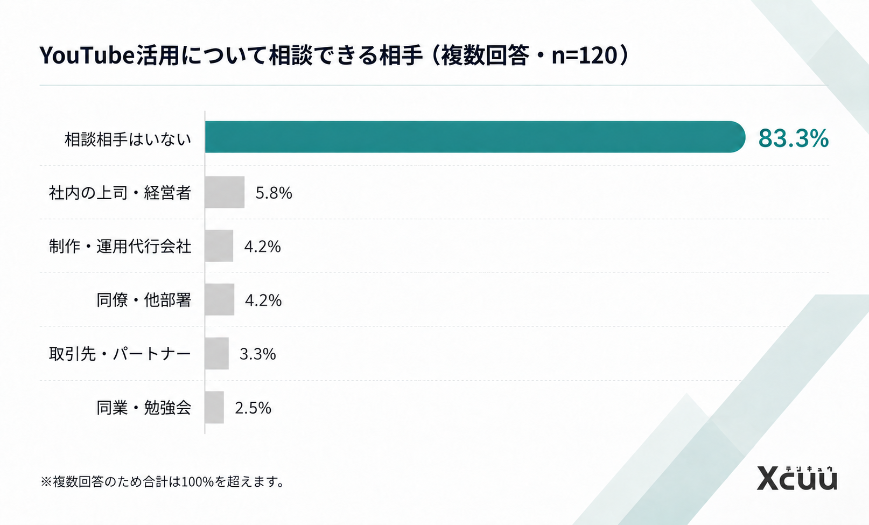Image resolution: width=869 pixels, height=525 pixels.
Task: Select the teal 83.3% bar
Action: click(475, 137)
